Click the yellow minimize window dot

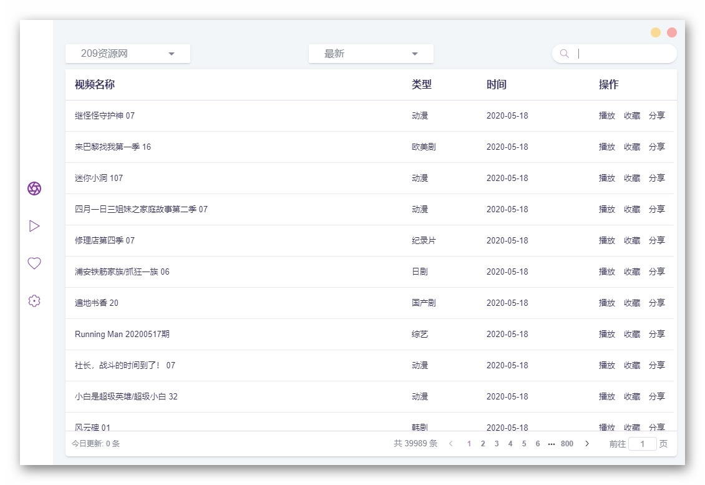(656, 32)
